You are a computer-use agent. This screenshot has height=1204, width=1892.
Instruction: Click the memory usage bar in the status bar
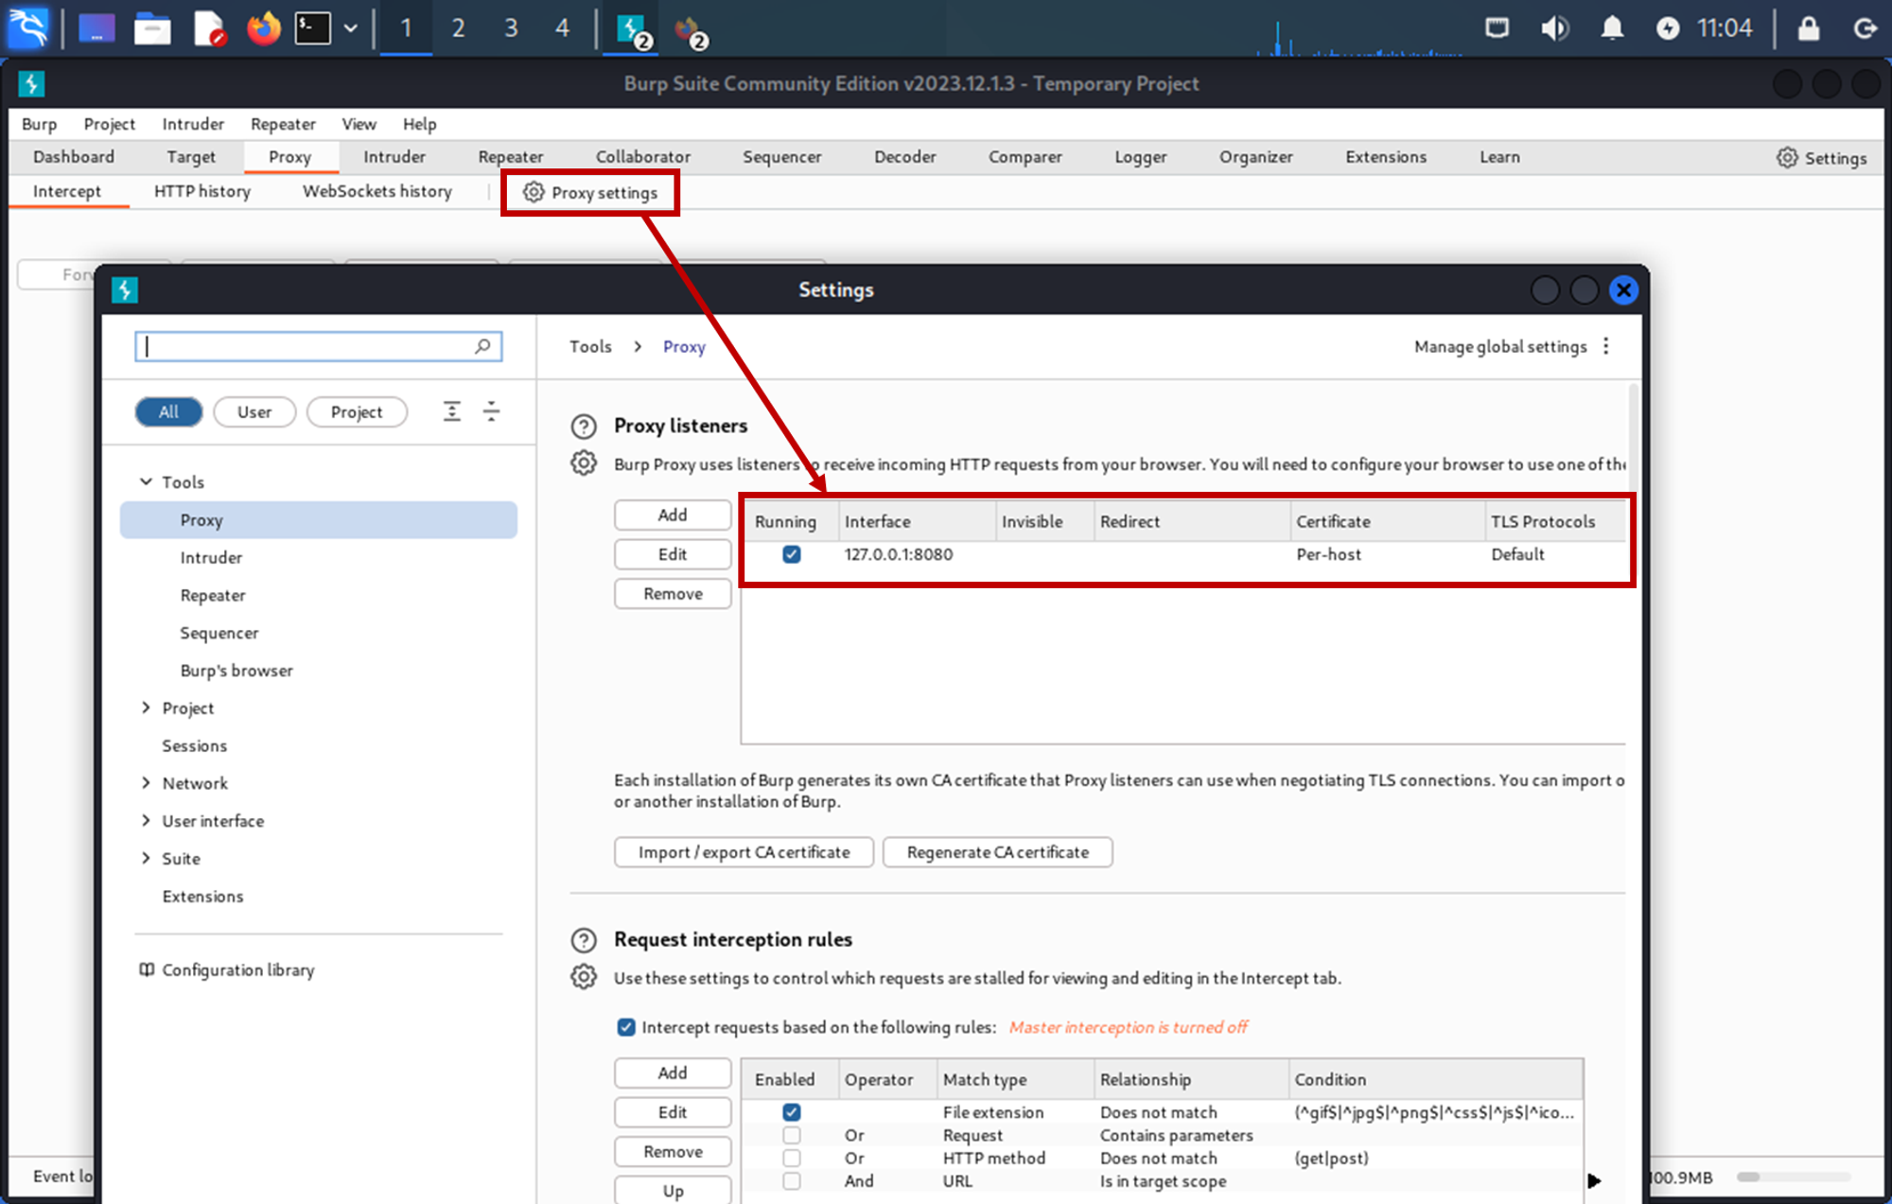coord(1794,1178)
